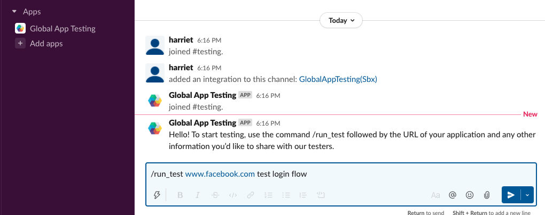Open the emoji picker
This screenshot has height=215, width=545.
click(470, 195)
